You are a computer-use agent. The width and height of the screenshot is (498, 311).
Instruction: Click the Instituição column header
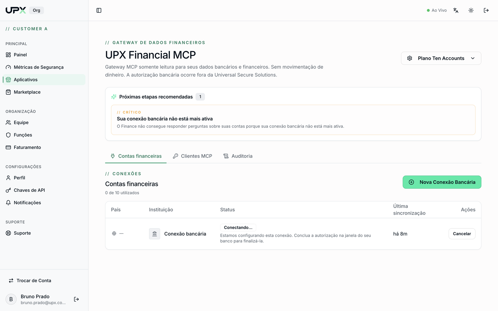coord(161,210)
